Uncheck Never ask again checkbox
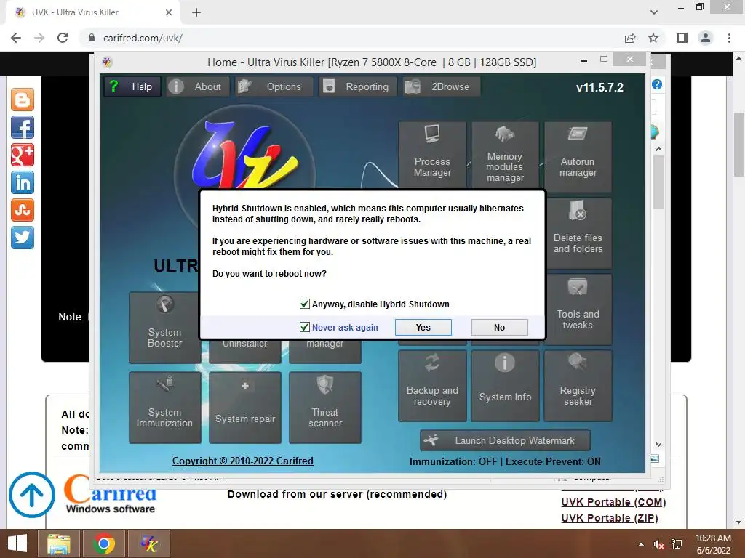The image size is (745, 558). [x=305, y=327]
